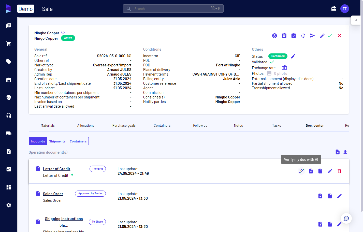Click the sync arrows icon on sale card

click(x=303, y=36)
